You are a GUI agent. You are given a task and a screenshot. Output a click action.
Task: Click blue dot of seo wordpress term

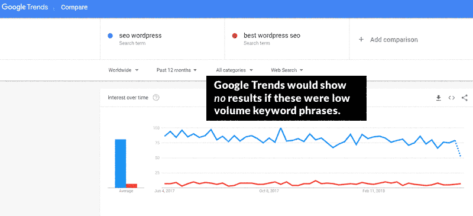tap(110, 36)
